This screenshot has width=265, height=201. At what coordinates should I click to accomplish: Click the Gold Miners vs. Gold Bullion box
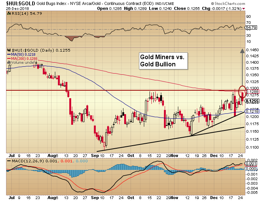162,60
